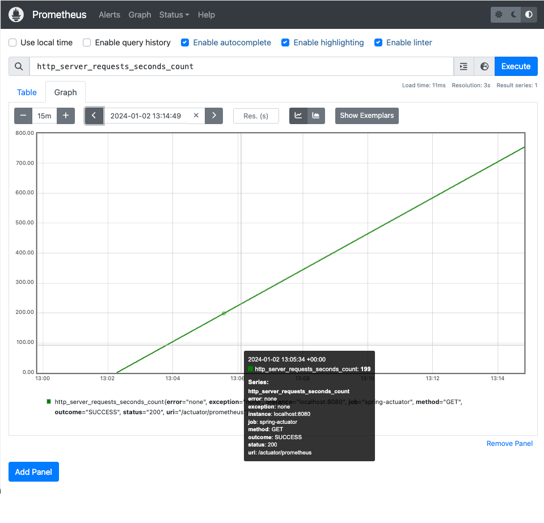Clear the end time with X
This screenshot has width=544, height=523.
click(x=196, y=116)
